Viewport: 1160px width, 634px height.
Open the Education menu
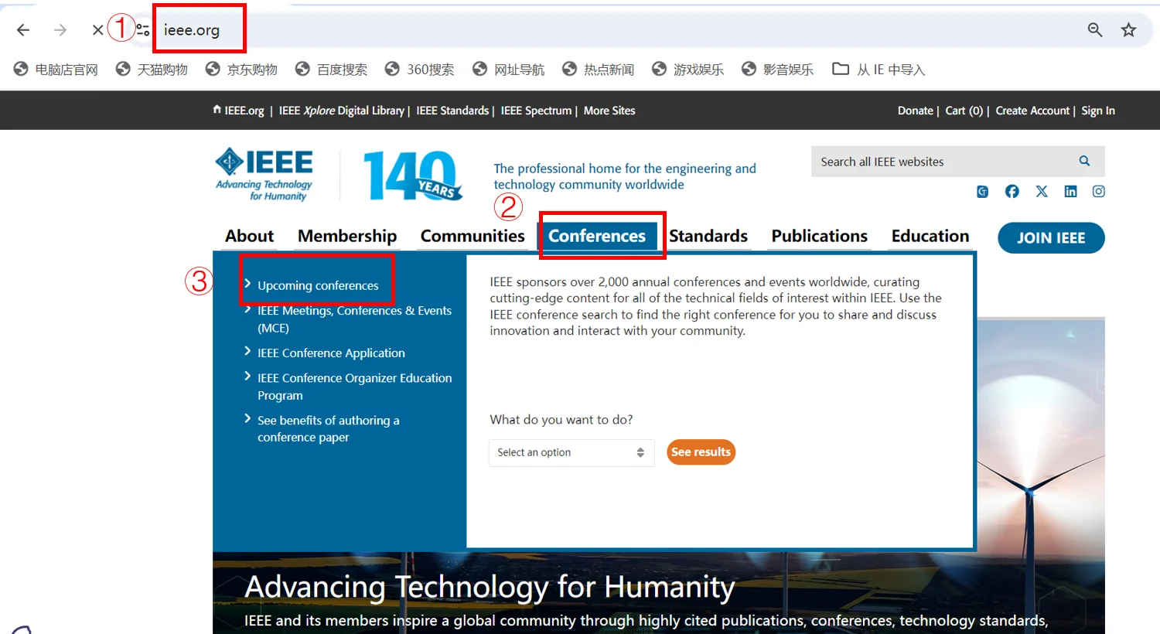click(x=930, y=236)
